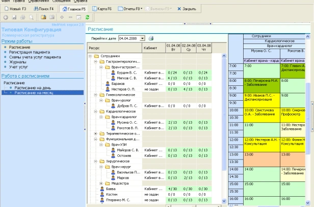Expand the Медсестра folder node
The image size is (314, 207).
point(101,183)
